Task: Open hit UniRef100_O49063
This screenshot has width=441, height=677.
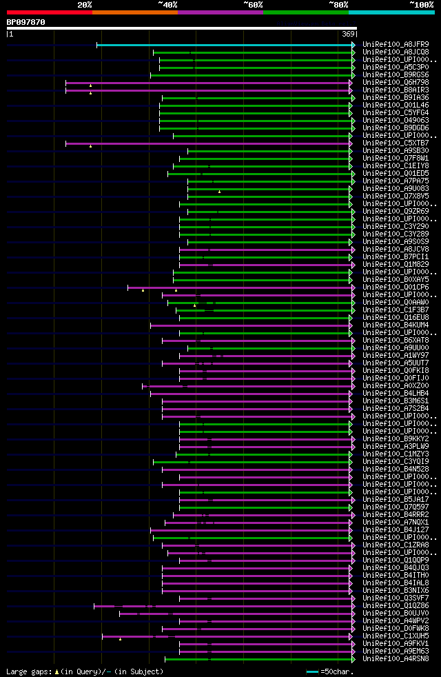Action: coord(396,121)
